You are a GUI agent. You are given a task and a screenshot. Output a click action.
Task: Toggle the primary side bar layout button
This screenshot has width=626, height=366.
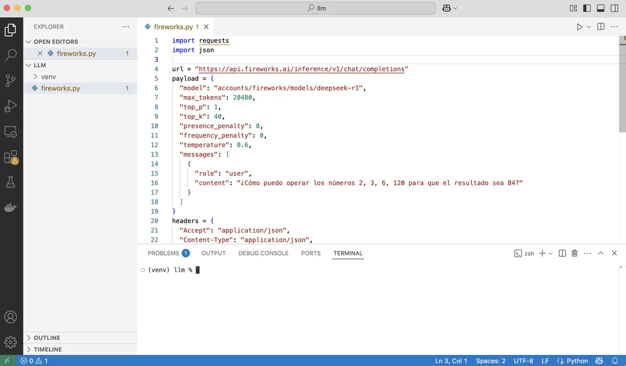(x=587, y=8)
